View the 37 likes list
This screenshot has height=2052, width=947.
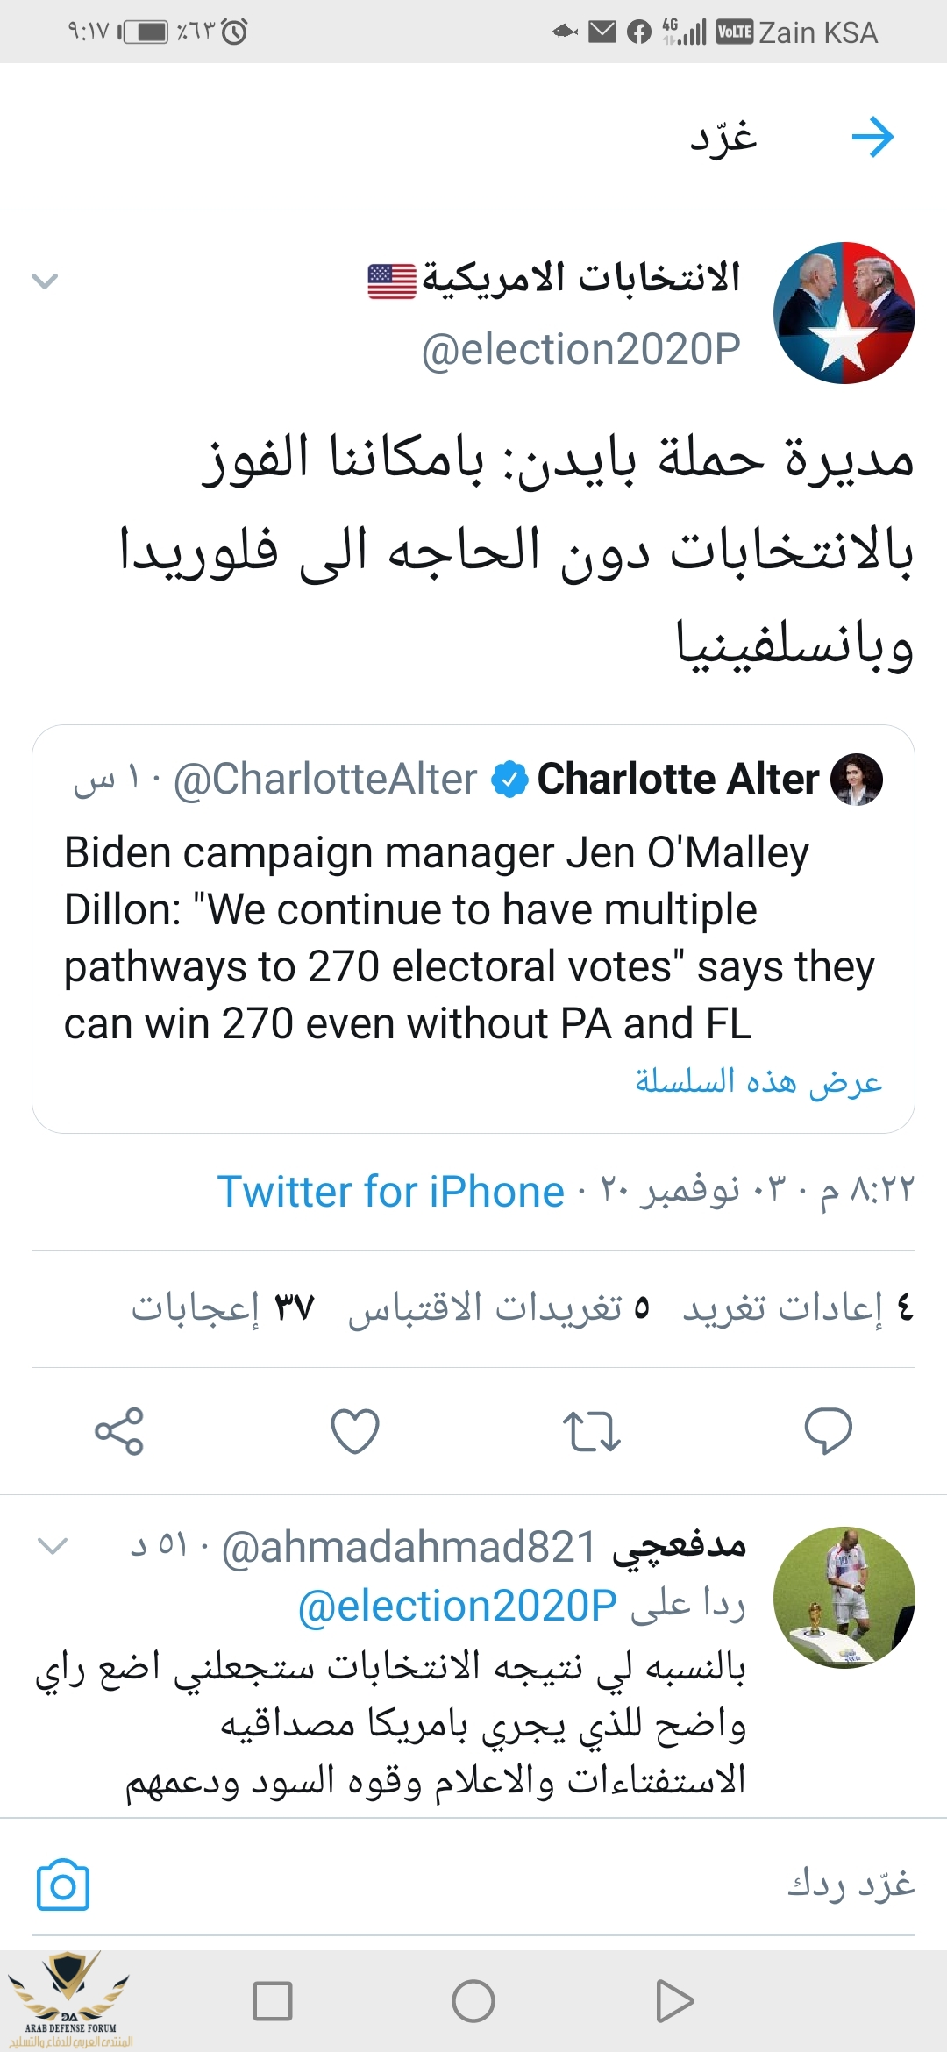(x=223, y=1307)
